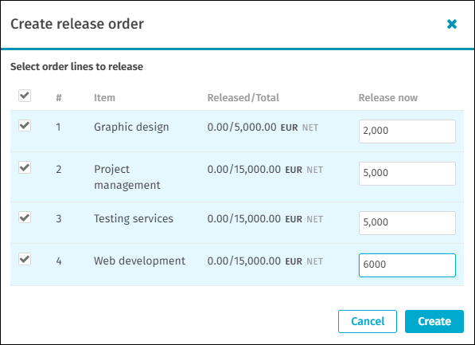Click the Create button
Screen dimensions: 475x345
434,321
